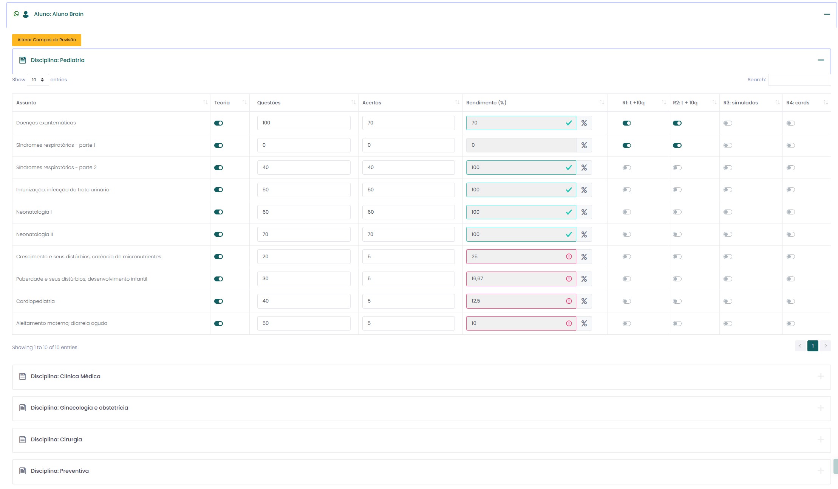
Task: Click percent icon in Doenças exantemáticas row
Action: [584, 123]
